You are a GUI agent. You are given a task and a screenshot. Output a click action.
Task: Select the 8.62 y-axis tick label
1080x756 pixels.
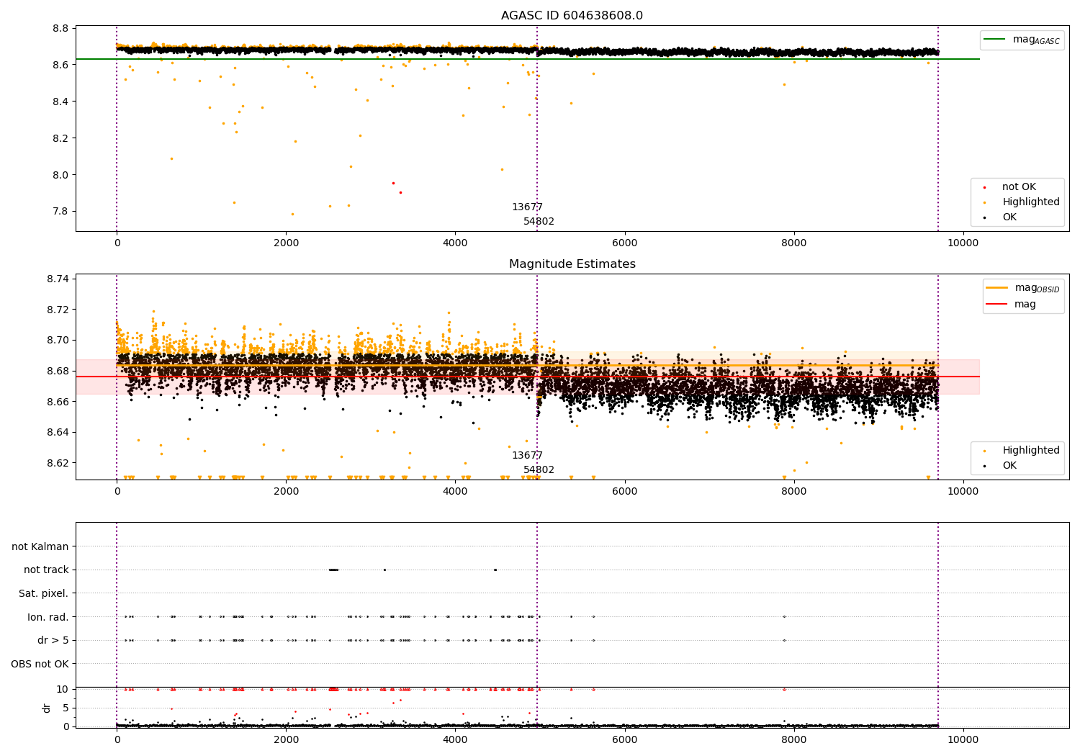58,463
